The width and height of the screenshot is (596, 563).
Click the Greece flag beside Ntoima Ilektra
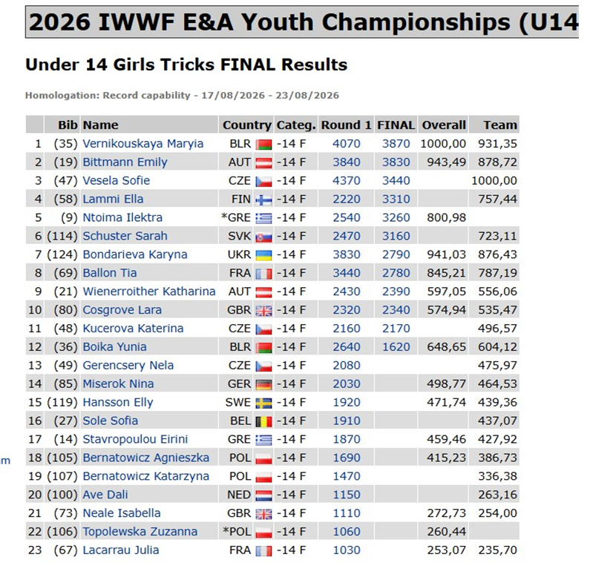(263, 218)
